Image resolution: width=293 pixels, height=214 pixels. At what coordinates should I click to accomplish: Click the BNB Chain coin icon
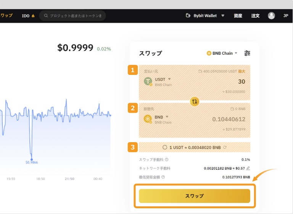tap(209, 53)
